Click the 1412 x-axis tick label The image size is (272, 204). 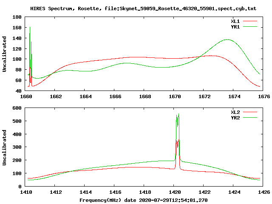(x=56, y=192)
